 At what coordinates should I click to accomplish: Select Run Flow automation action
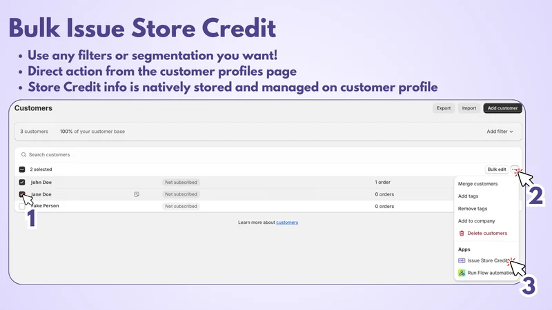pyautogui.click(x=489, y=273)
